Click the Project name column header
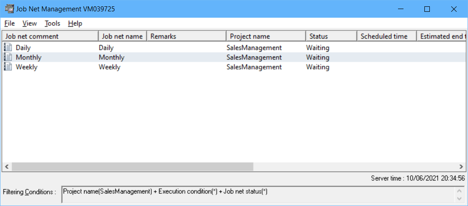This screenshot has height=206, width=468. coord(266,36)
